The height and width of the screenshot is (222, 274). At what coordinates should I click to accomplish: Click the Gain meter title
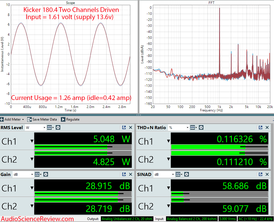6,175
